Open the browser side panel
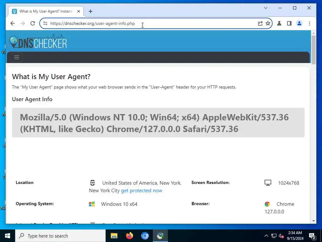Image resolution: width=322 pixels, height=242 pixels. pyautogui.click(x=289, y=23)
